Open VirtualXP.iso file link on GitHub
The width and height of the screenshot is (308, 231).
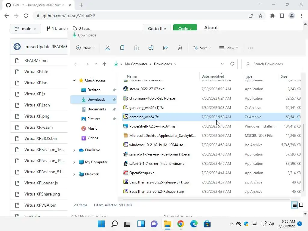pos(36,83)
